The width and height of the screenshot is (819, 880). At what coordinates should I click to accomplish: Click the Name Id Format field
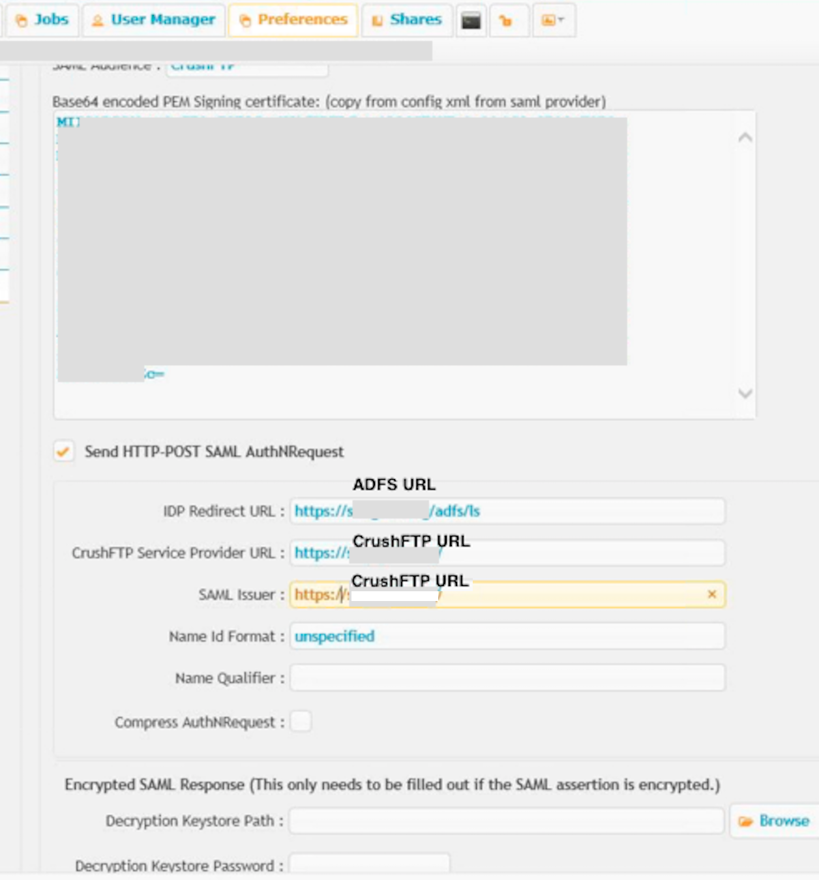(x=507, y=636)
